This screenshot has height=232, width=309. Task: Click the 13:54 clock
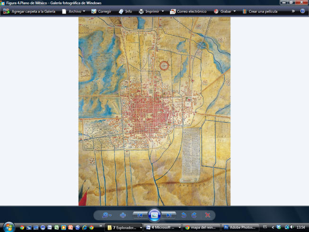(x=301, y=227)
